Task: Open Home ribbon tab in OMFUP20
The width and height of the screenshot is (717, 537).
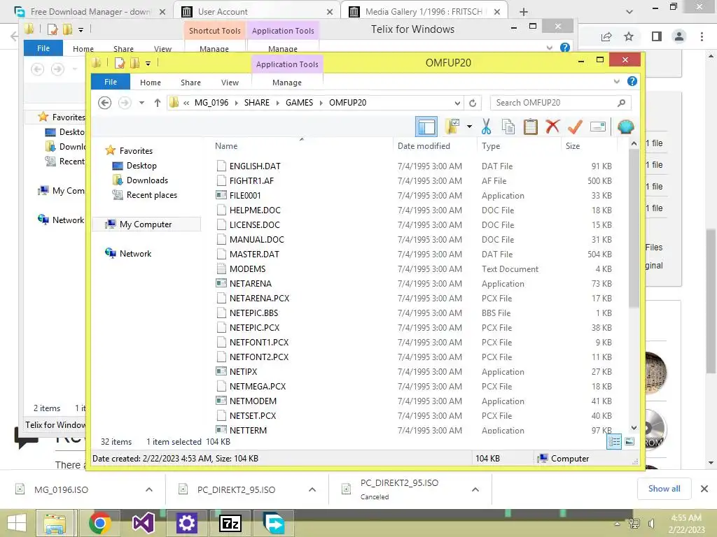Action: pos(151,83)
